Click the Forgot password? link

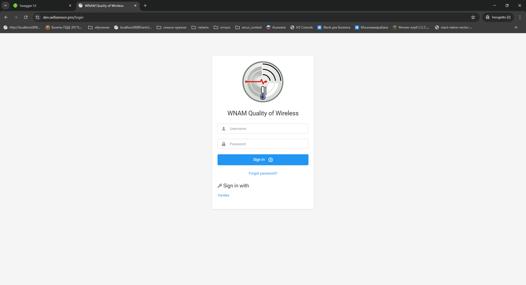[x=263, y=173]
